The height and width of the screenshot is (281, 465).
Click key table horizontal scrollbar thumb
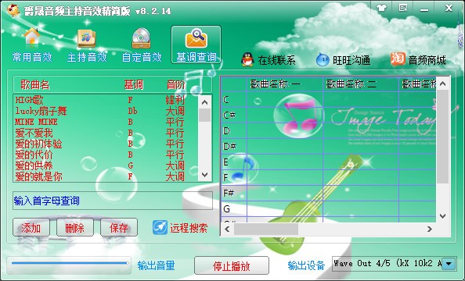tap(266, 229)
